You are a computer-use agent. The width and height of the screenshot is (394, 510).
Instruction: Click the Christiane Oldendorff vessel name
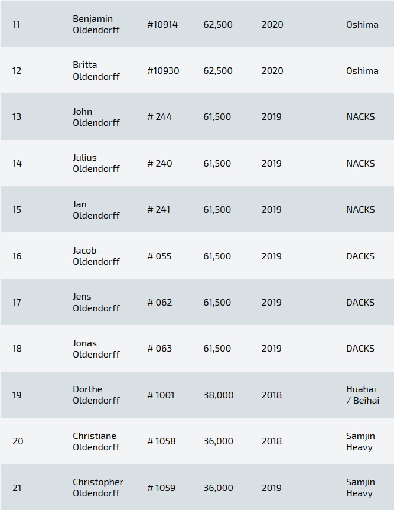[x=96, y=441]
